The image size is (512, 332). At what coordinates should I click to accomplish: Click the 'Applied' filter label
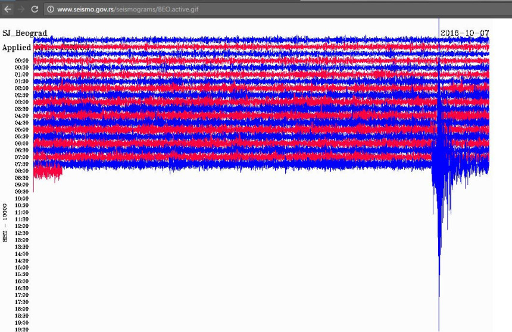pyautogui.click(x=17, y=48)
